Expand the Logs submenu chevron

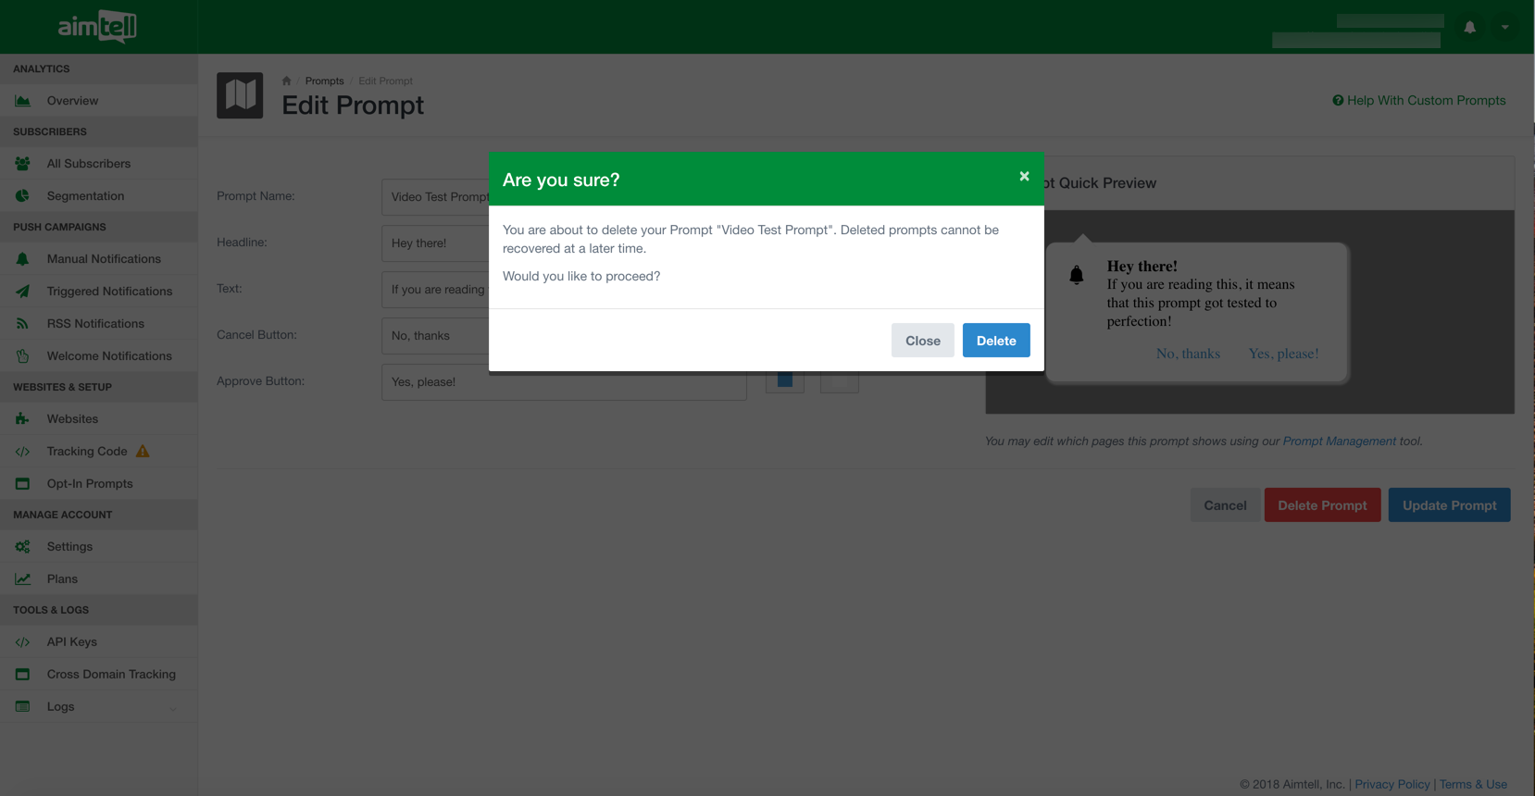[173, 708]
